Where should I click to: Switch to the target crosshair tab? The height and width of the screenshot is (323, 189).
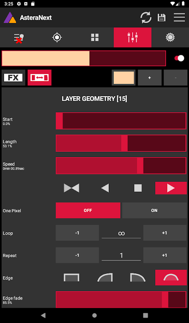click(57, 38)
